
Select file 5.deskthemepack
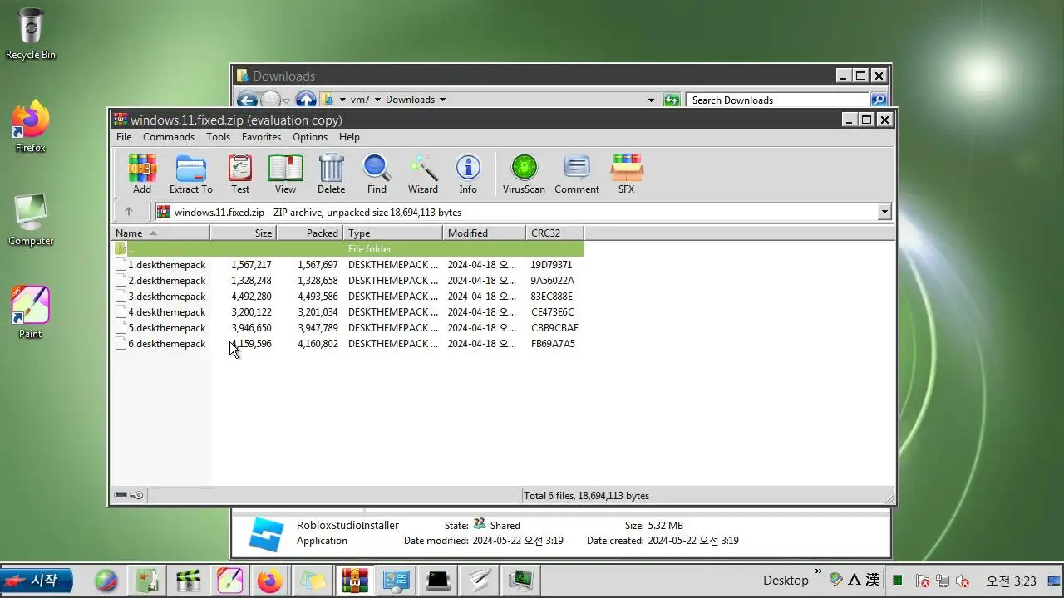point(166,328)
